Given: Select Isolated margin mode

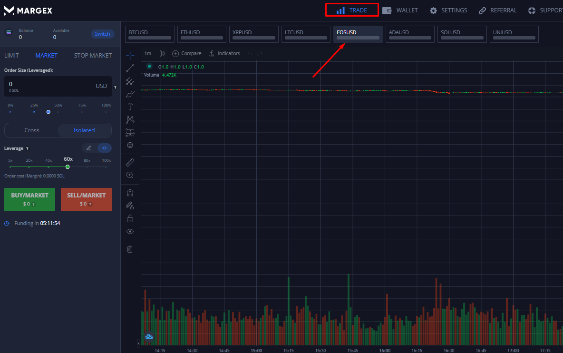Looking at the screenshot, I should point(84,130).
